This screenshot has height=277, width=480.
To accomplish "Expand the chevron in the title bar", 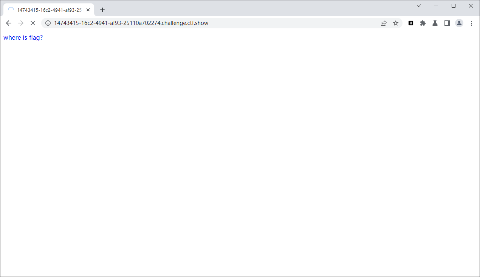I will tap(418, 6).
